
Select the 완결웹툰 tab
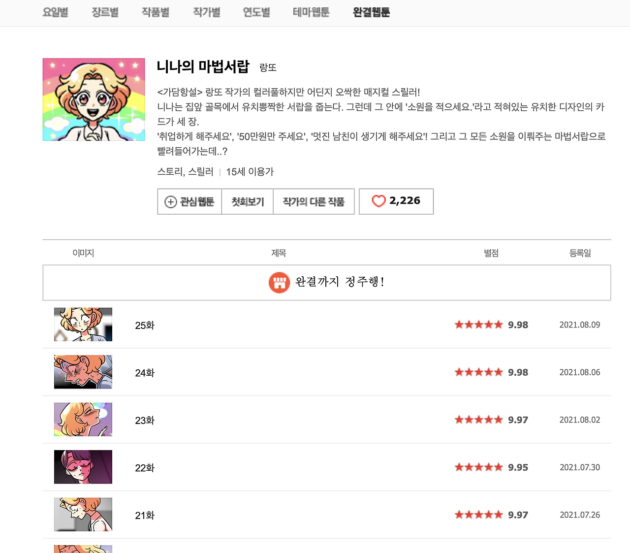coord(372,12)
